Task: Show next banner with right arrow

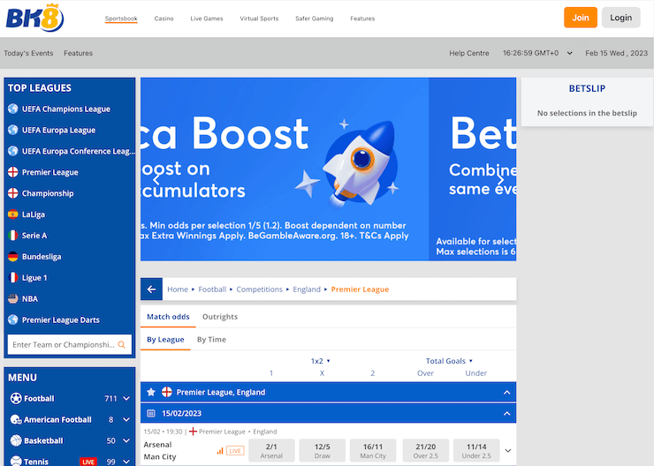Action: click(500, 179)
